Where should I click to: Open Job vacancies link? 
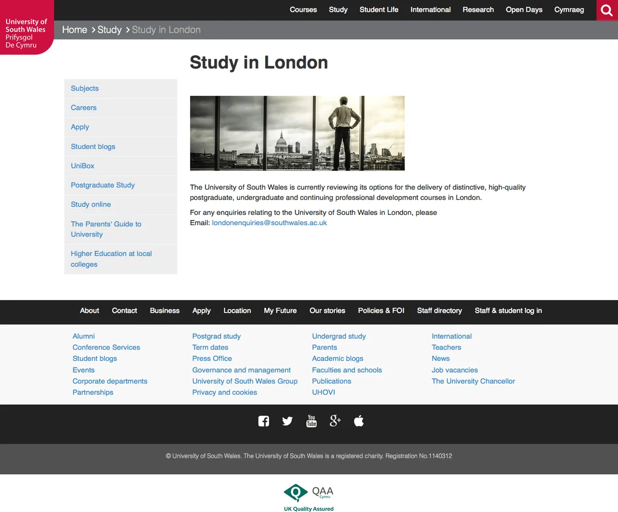click(x=455, y=370)
